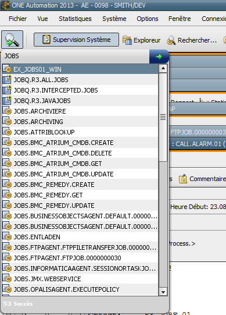Screen dimensions: 226x315
Task: Click the quick search magnifier icon
Action: click(x=12, y=40)
